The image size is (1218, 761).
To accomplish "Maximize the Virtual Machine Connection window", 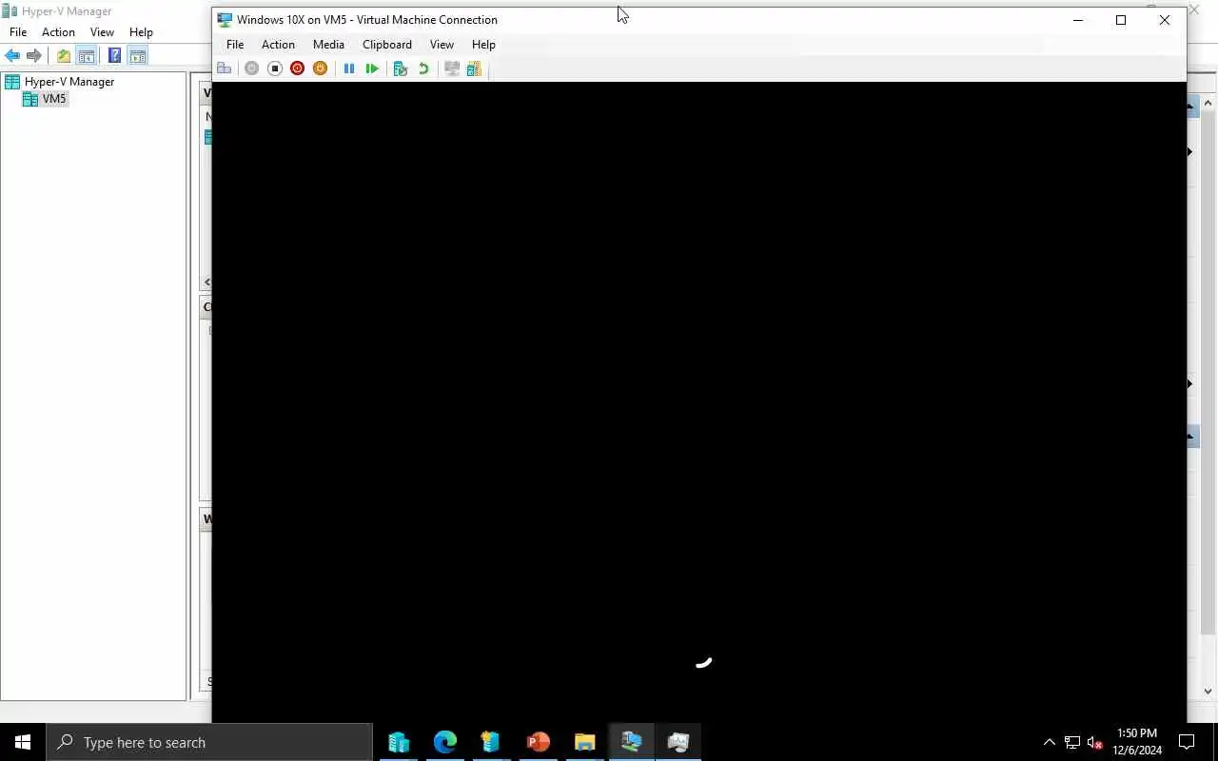I will click(1121, 20).
